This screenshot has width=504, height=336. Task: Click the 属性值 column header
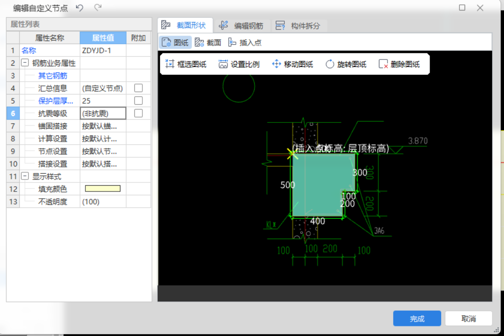pyautogui.click(x=103, y=38)
